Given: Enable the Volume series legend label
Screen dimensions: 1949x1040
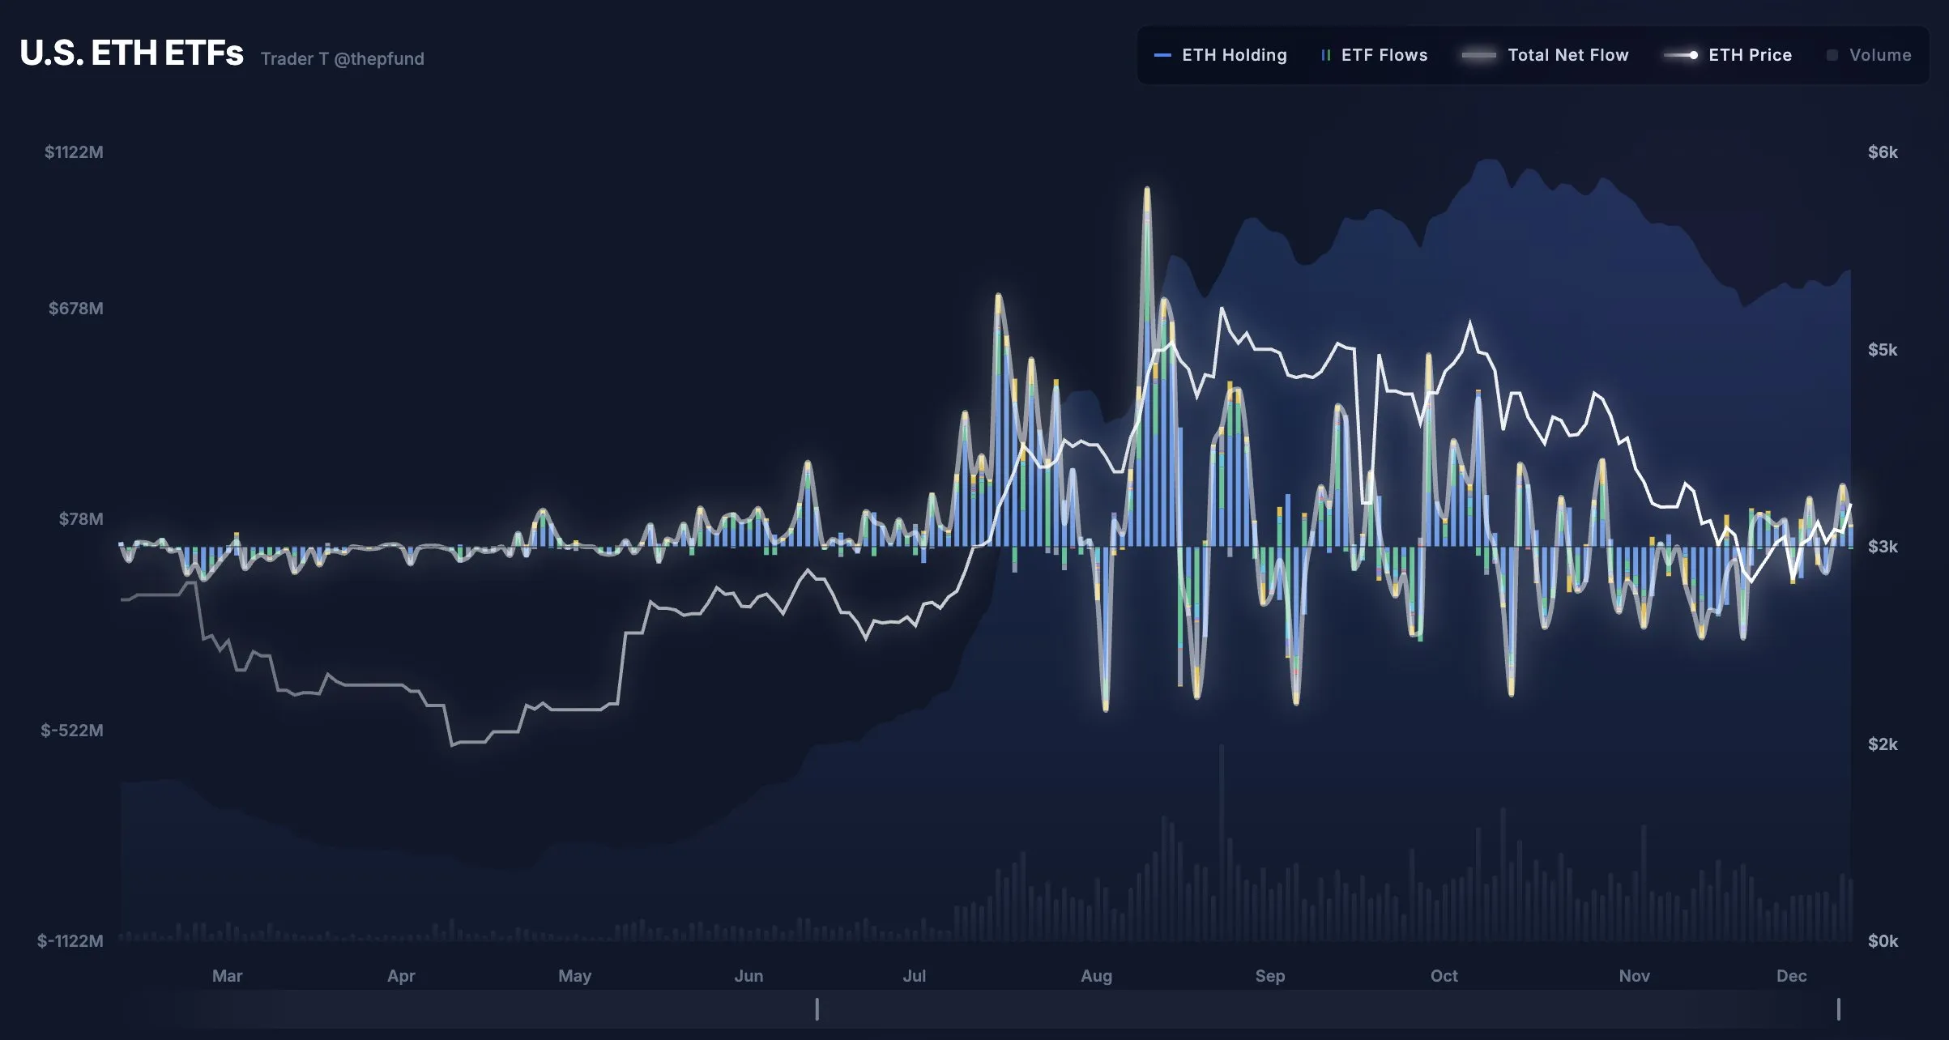Looking at the screenshot, I should [x=1880, y=55].
